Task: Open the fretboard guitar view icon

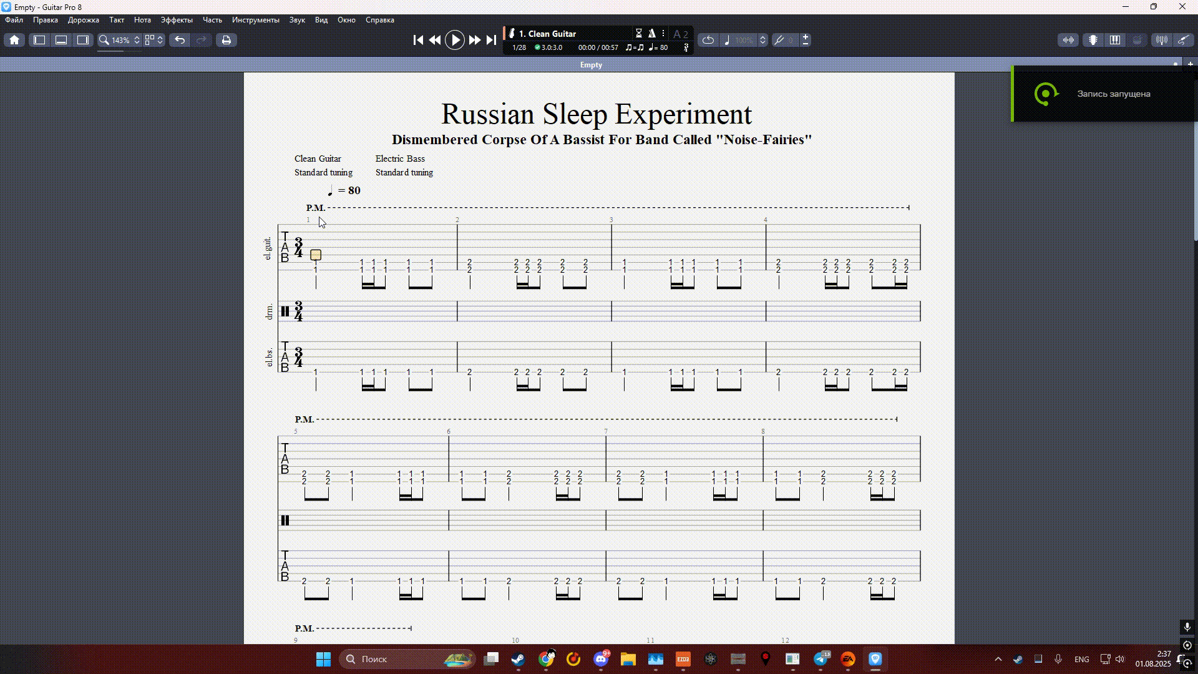Action: [1093, 40]
